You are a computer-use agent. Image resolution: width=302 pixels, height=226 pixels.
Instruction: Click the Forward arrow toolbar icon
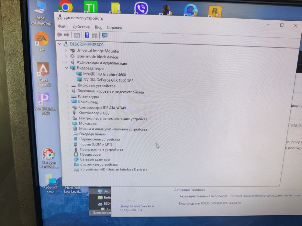[67, 35]
